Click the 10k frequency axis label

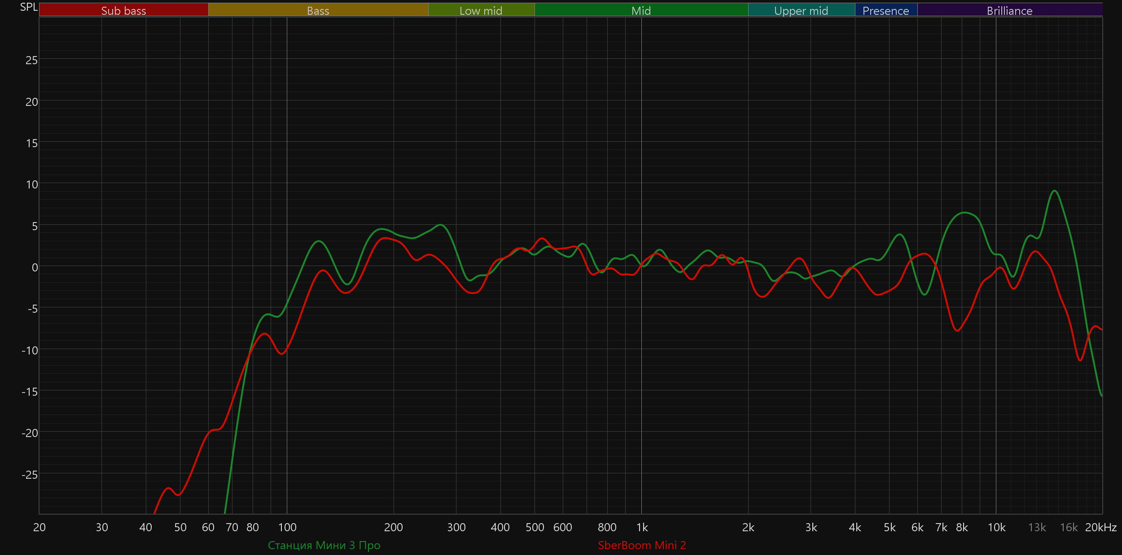(996, 527)
